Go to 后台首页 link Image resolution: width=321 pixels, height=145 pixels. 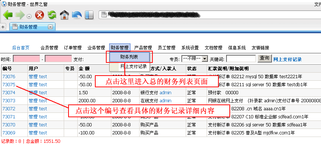click(x=21, y=48)
